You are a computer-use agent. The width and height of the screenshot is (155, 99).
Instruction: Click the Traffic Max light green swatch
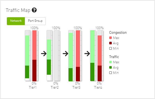(110, 62)
